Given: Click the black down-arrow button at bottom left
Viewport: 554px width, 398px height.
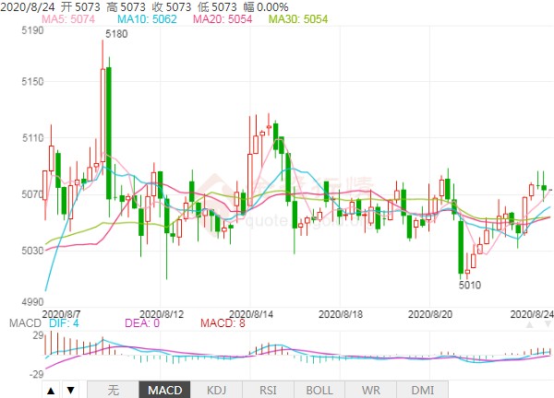Looking at the screenshot, I should click(x=71, y=390).
